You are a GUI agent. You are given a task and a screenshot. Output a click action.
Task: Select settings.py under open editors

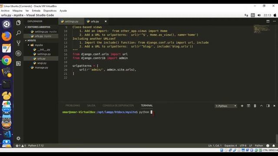41,32
